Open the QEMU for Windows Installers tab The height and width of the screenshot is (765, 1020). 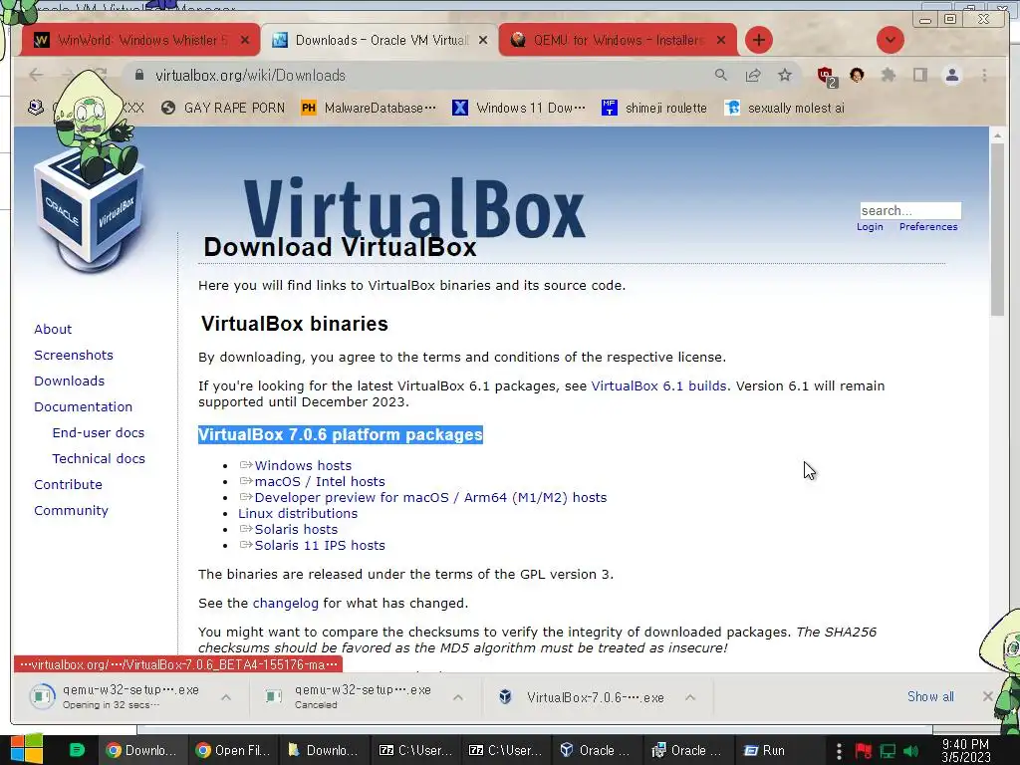[x=618, y=40]
